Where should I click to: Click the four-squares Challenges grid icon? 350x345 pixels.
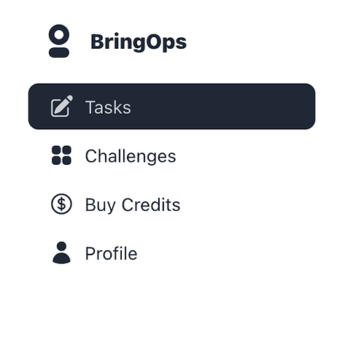(61, 155)
